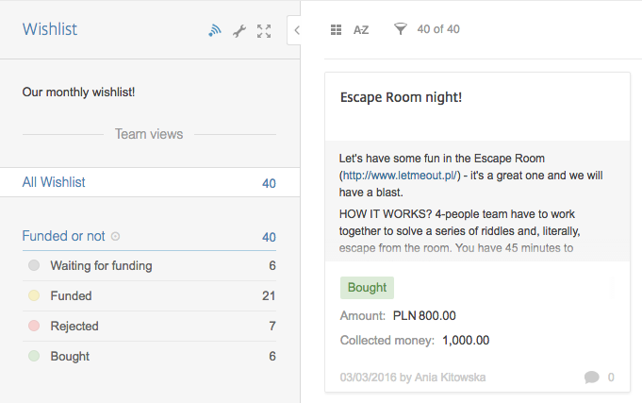Click the fullscreen expand arrows icon

click(x=264, y=31)
